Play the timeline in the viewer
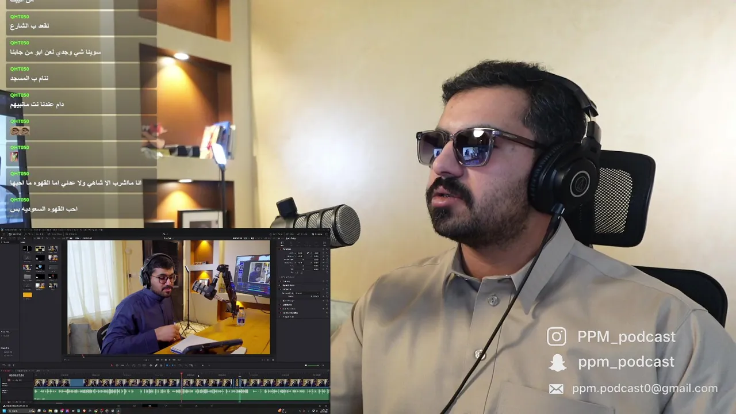This screenshot has height=414, width=736. [x=170, y=360]
